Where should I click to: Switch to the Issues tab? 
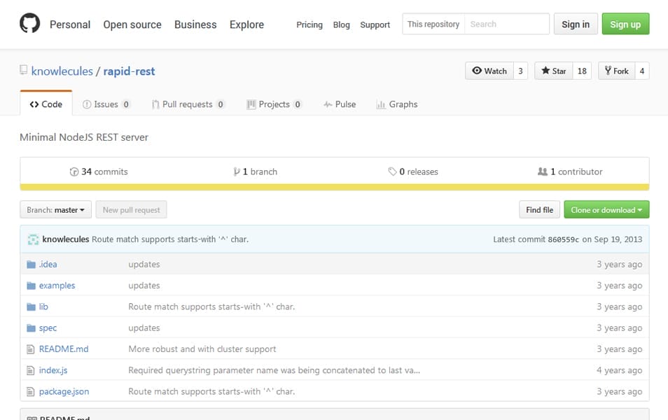pos(106,104)
